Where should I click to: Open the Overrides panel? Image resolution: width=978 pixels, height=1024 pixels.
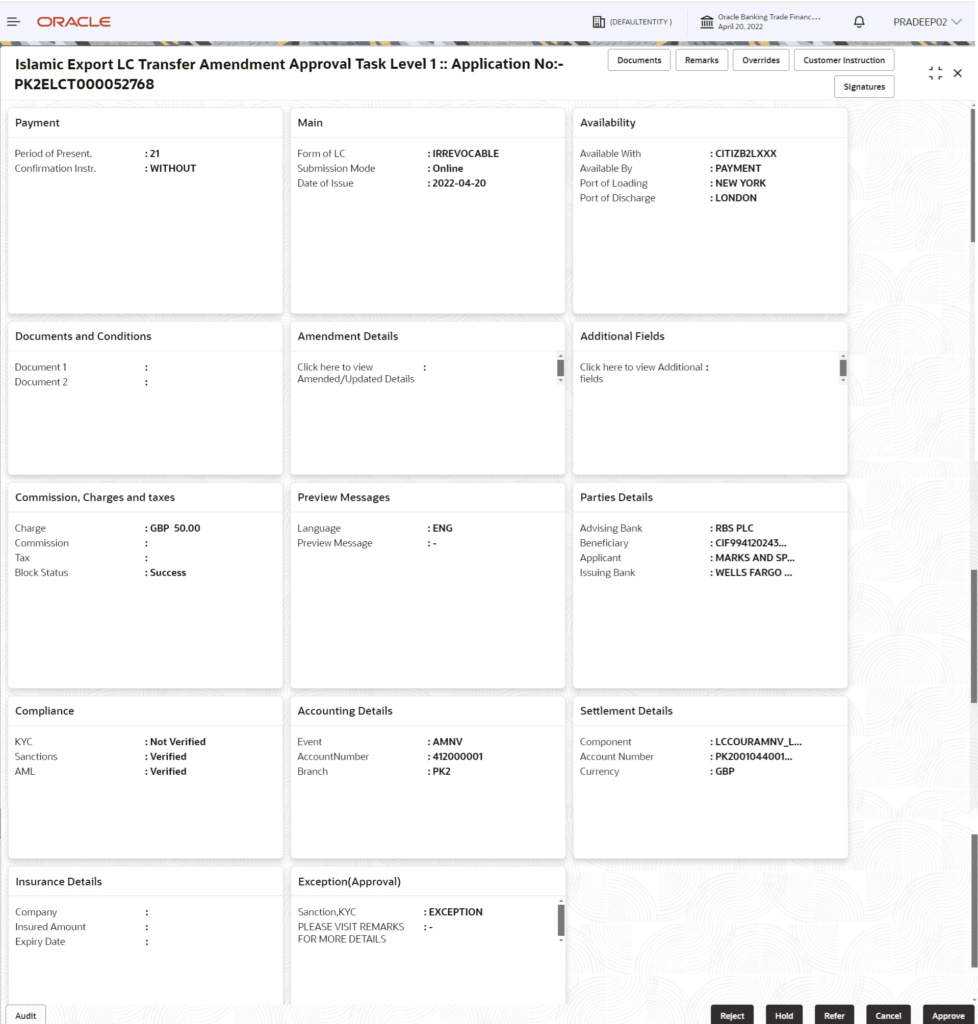pyautogui.click(x=761, y=60)
